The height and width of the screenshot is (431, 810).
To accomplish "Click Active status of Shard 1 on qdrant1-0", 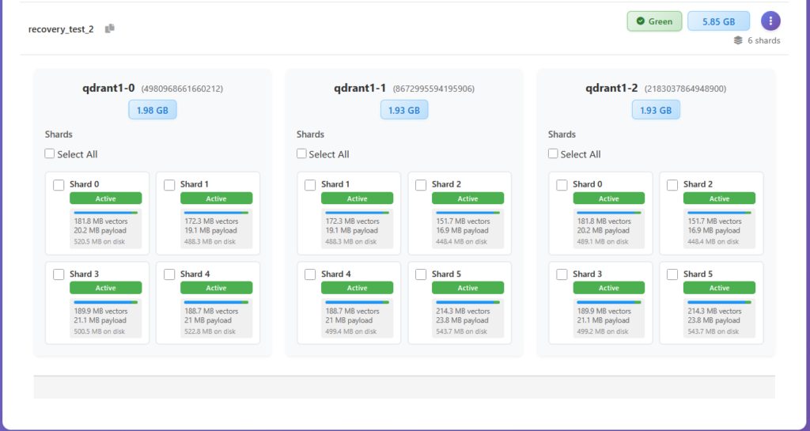I will coord(216,198).
